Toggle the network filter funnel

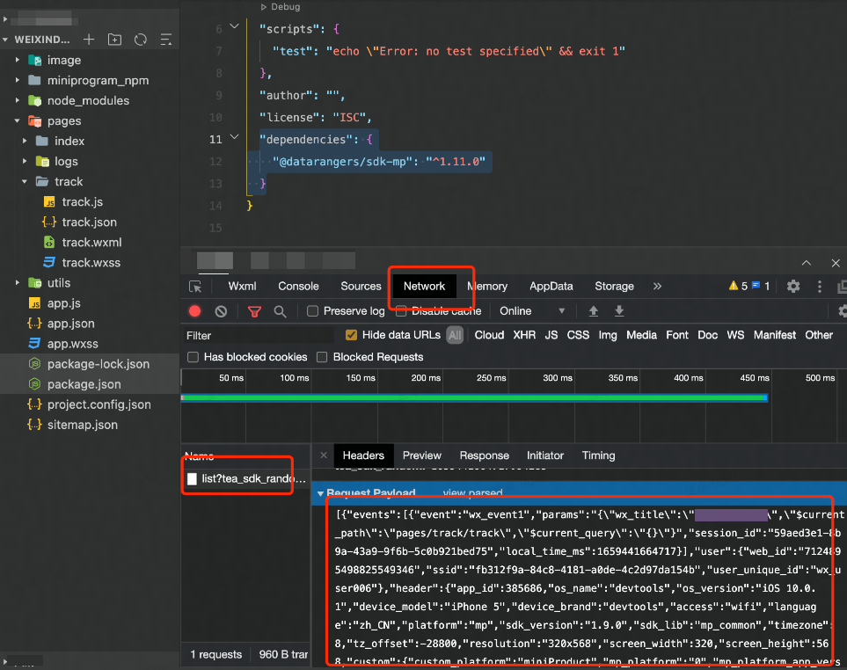[254, 311]
